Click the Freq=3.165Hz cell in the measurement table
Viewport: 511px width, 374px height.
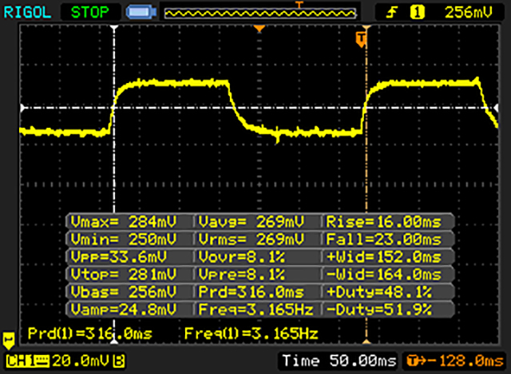click(255, 309)
